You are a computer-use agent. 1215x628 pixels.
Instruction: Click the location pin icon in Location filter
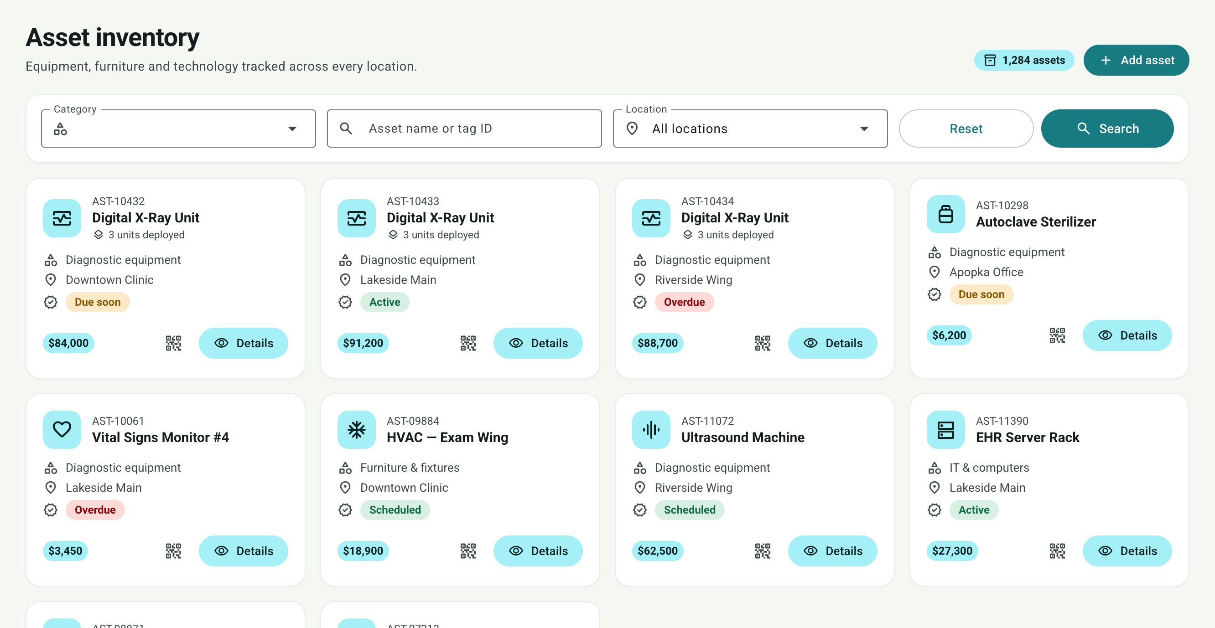[632, 128]
